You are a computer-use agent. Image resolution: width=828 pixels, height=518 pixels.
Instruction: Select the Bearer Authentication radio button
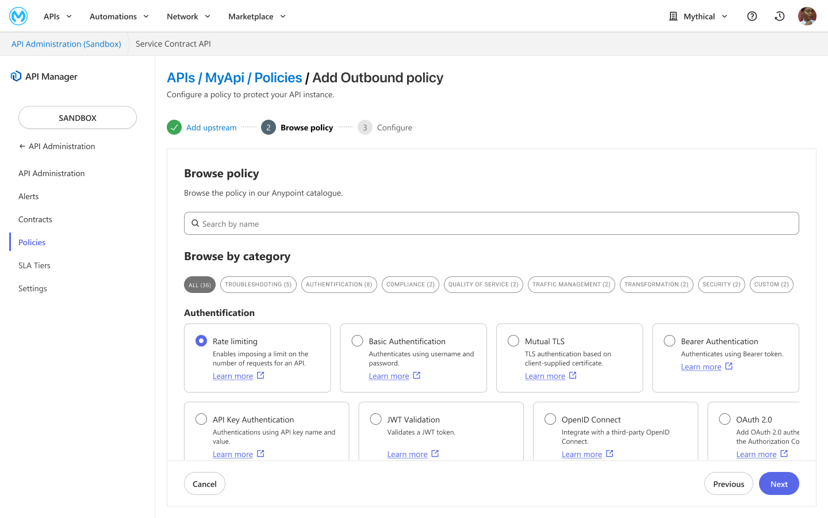[670, 341]
